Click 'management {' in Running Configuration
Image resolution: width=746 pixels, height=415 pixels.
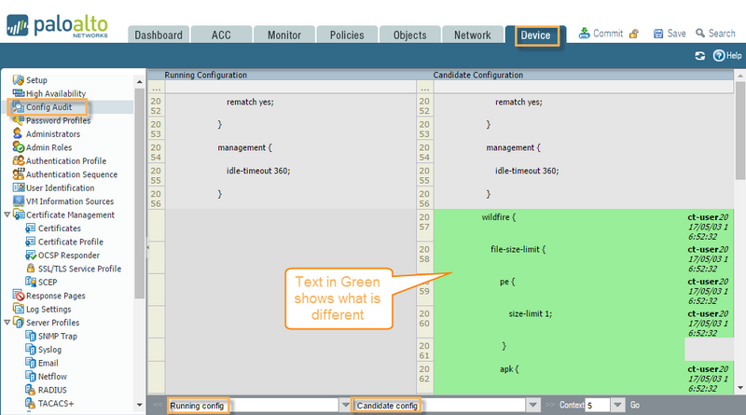(244, 147)
